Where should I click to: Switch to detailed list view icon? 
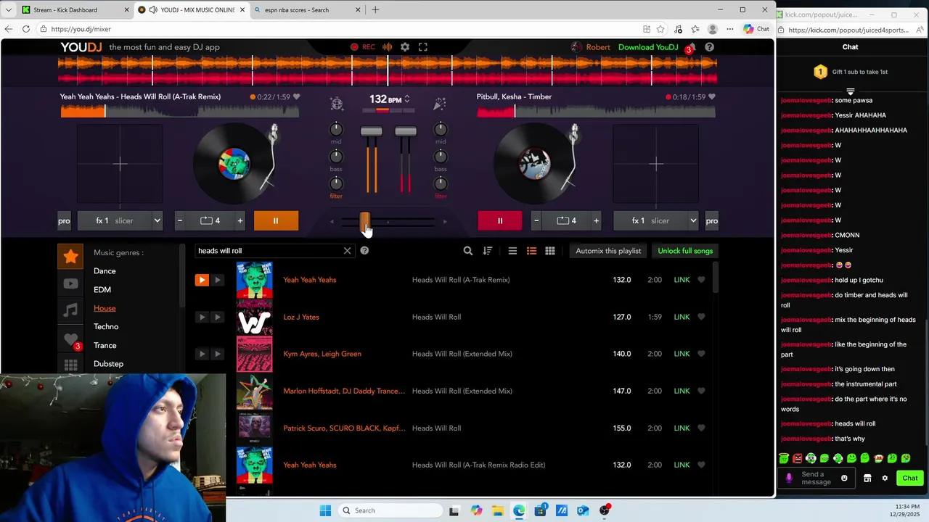531,251
